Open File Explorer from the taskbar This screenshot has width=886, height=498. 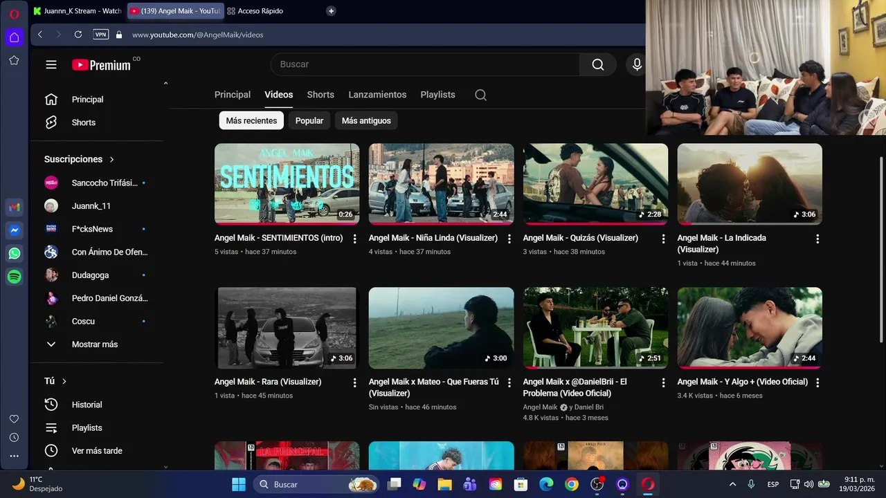pos(444,484)
